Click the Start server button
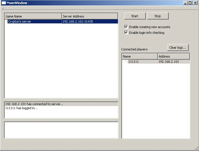The width and height of the screenshot is (199, 151). (135, 16)
